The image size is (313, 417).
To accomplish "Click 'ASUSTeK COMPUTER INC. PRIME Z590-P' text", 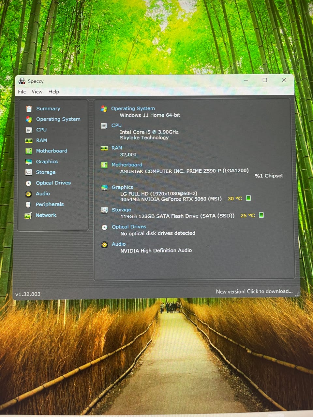I will [x=171, y=171].
